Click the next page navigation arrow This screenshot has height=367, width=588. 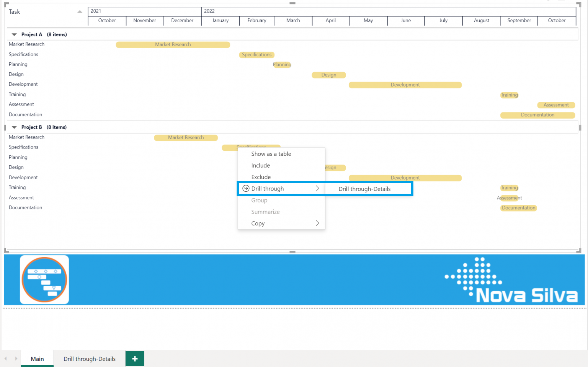(x=15, y=359)
